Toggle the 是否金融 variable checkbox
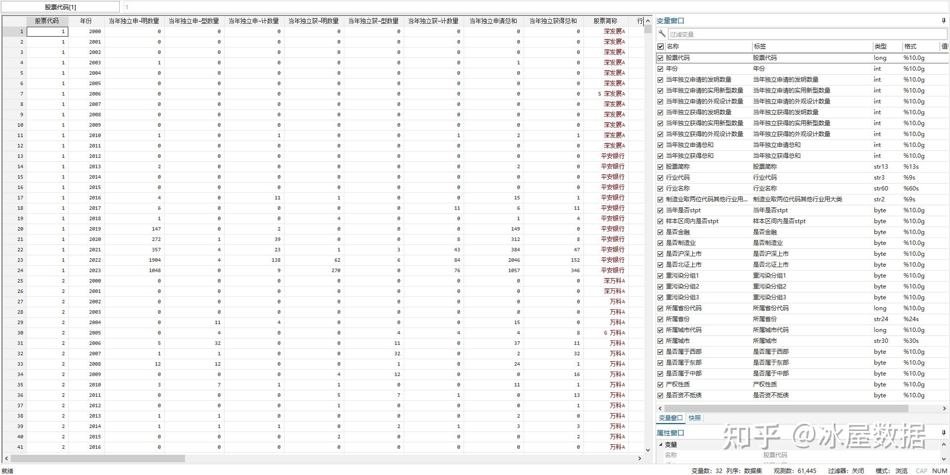 (x=661, y=232)
